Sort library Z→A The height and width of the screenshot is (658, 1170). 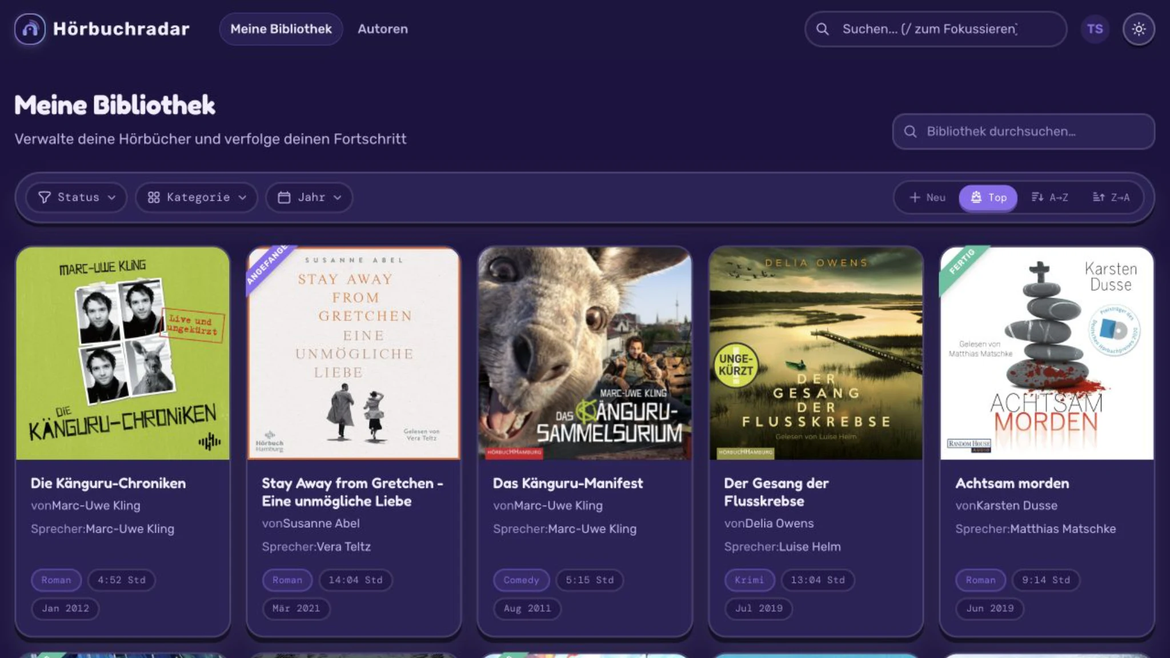point(1111,198)
